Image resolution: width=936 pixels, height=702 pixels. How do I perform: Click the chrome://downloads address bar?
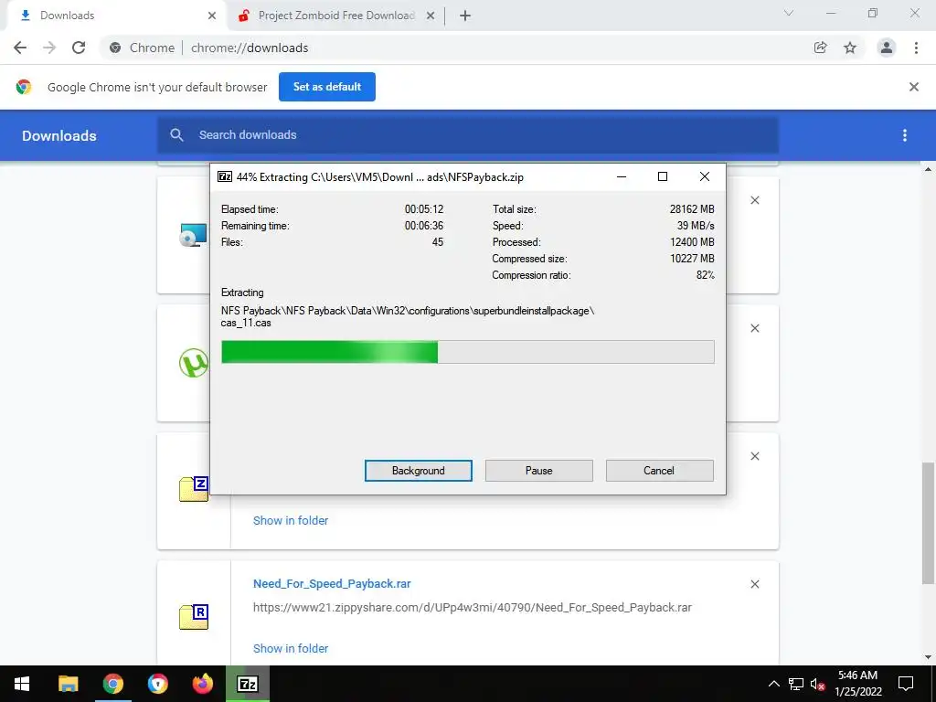(x=453, y=48)
